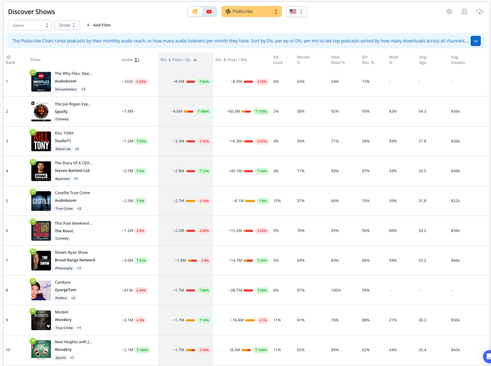Click verified checkmark badge on Candace
Viewport: 491px width, 366px height.
pyautogui.click(x=33, y=281)
